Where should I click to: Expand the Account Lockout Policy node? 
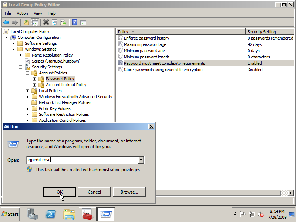click(x=34, y=85)
